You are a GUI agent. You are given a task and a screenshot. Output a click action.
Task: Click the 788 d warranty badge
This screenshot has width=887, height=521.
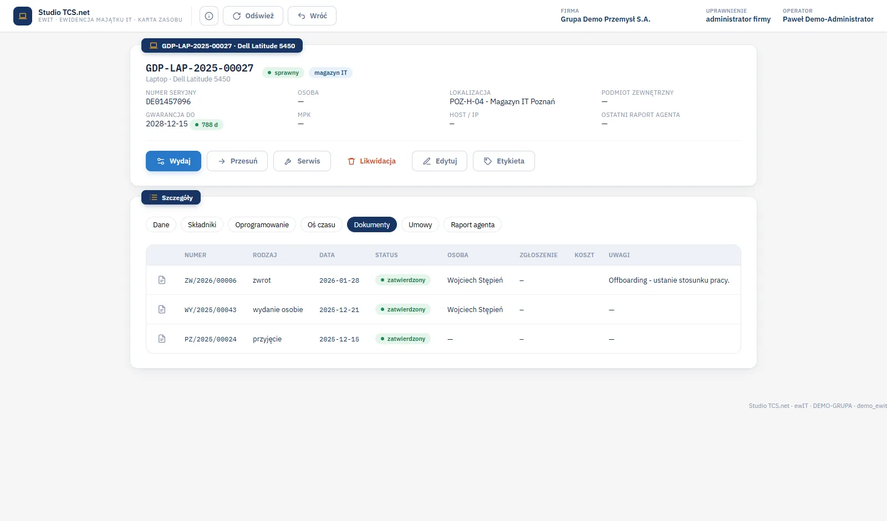(207, 125)
